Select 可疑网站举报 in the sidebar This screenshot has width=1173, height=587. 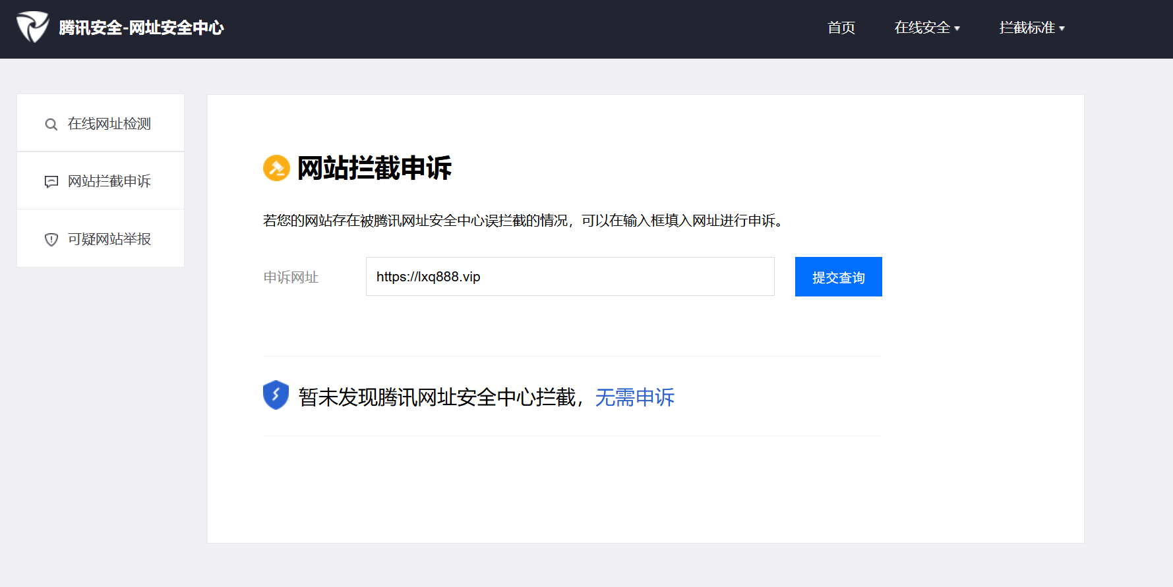point(100,238)
